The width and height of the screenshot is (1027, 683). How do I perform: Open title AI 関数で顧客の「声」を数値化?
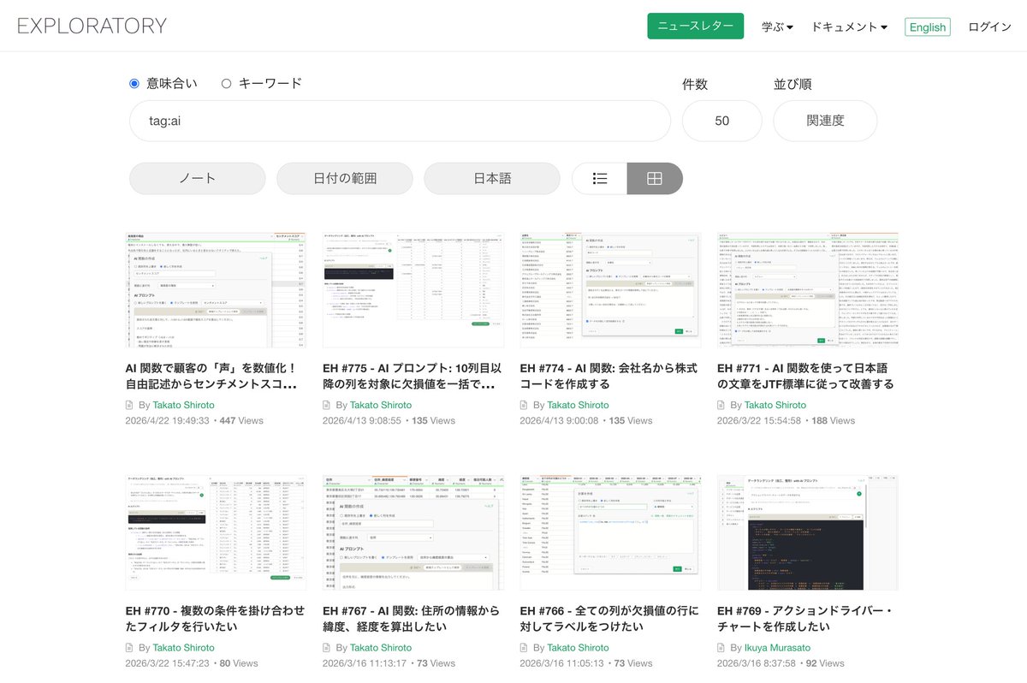pos(211,376)
